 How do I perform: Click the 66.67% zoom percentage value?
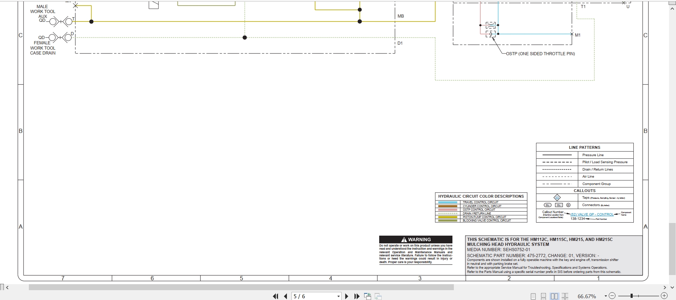tap(587, 296)
